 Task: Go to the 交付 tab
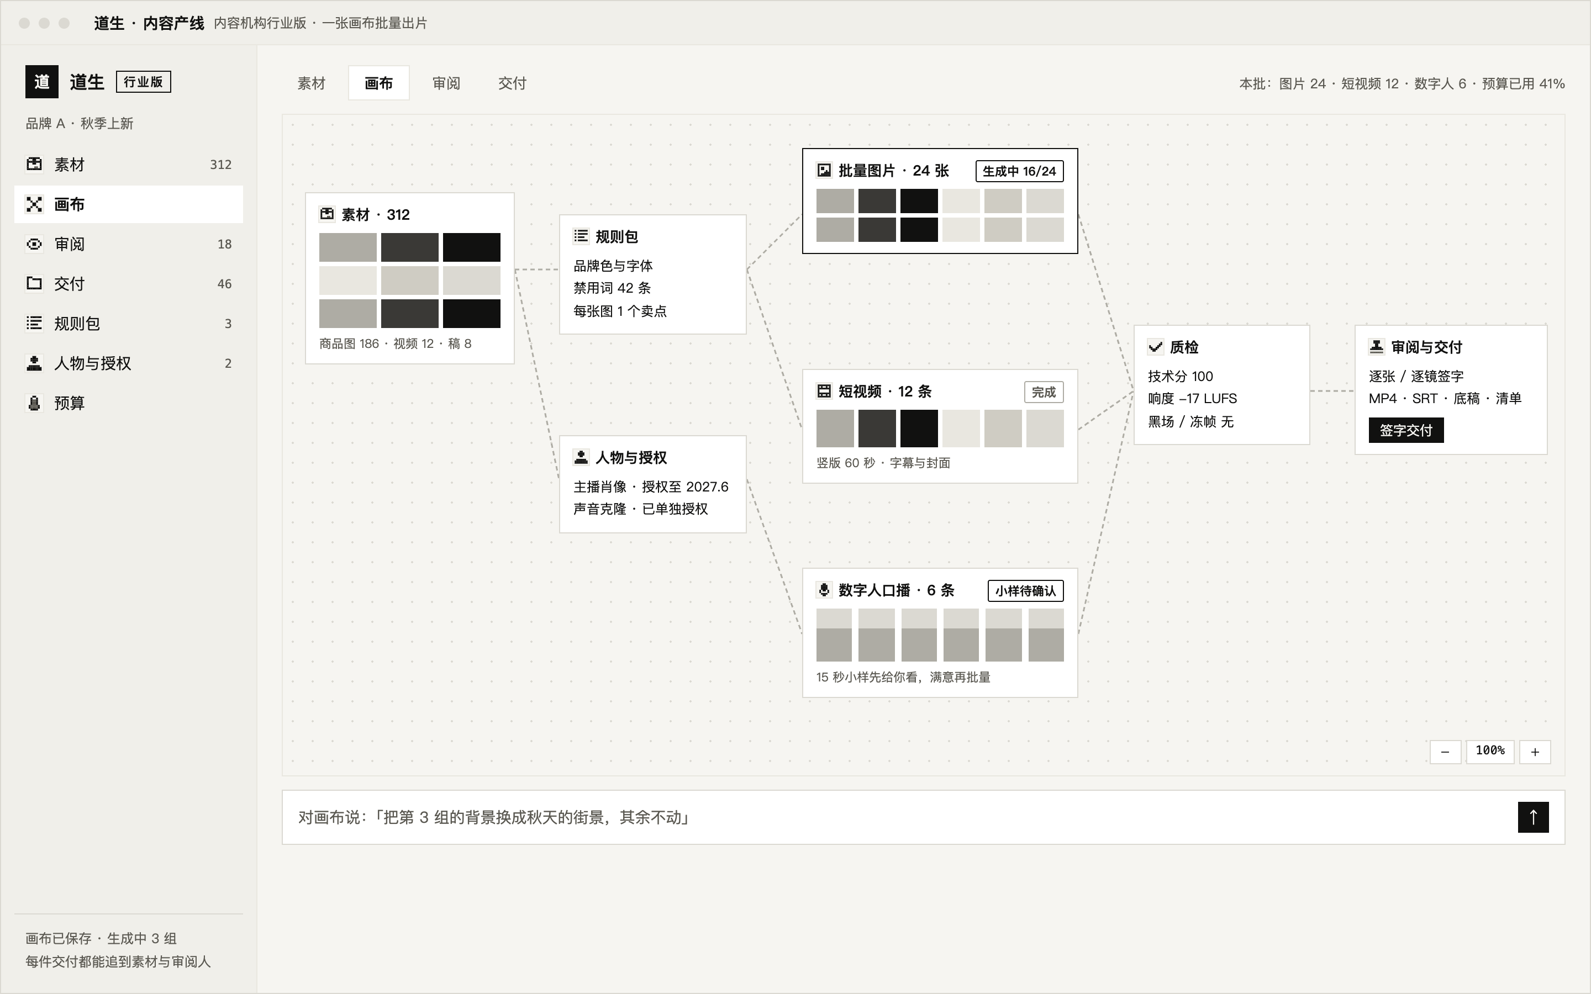pos(512,83)
